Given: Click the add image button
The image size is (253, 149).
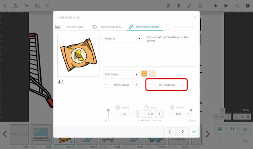Looking at the screenshot, I should click(x=219, y=129).
